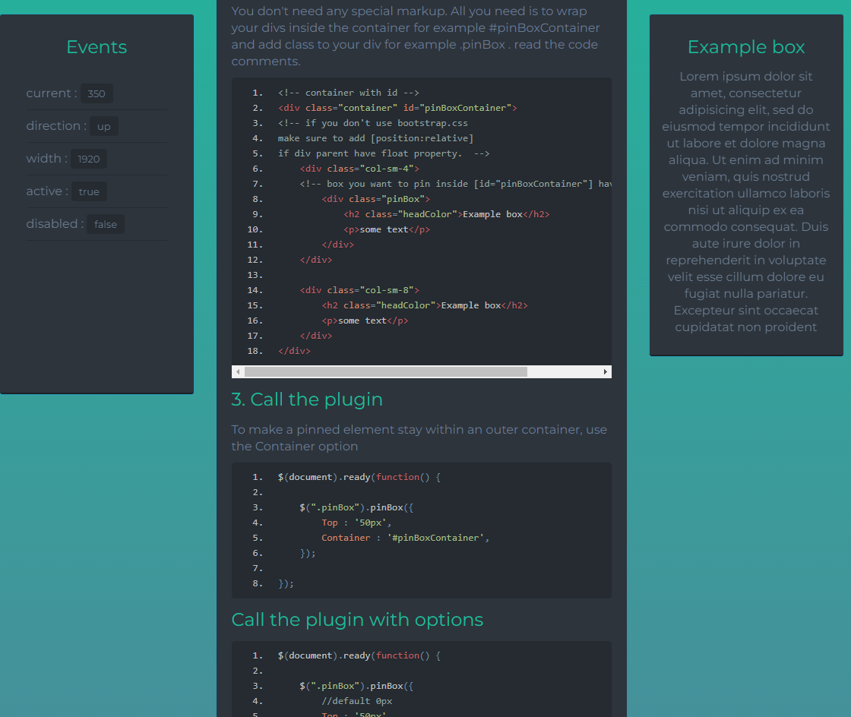Click the div class="col-sm-8" code line
Viewport: 851px width, 717px height.
pyautogui.click(x=359, y=290)
